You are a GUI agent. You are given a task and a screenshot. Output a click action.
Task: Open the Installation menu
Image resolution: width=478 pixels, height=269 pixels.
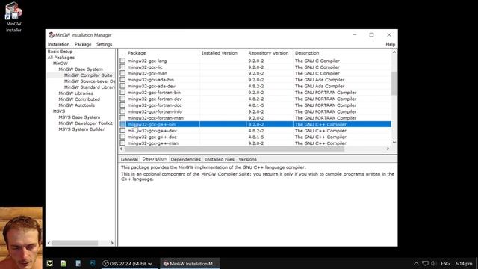click(x=58, y=44)
